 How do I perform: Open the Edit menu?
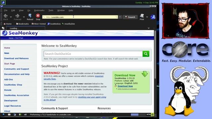click(x=13, y=10)
